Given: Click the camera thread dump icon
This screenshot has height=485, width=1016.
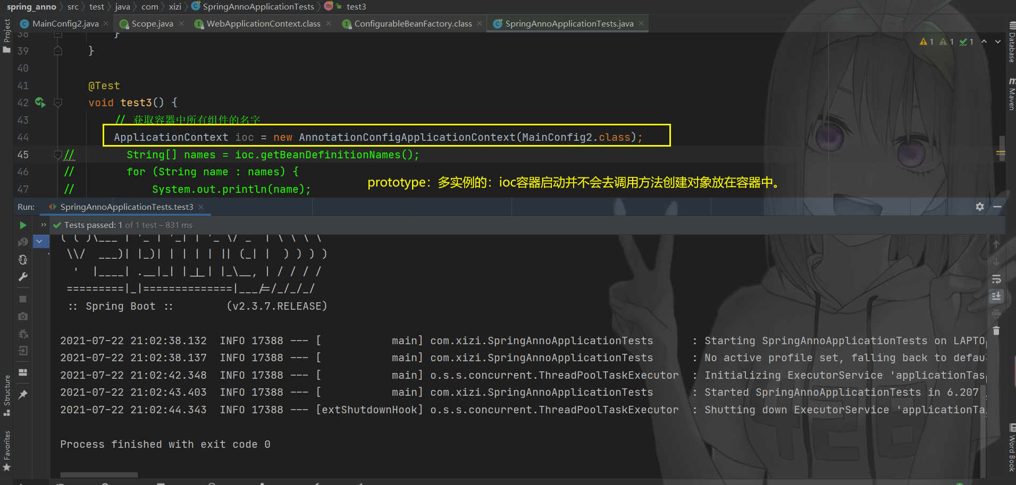Looking at the screenshot, I should pyautogui.click(x=23, y=316).
